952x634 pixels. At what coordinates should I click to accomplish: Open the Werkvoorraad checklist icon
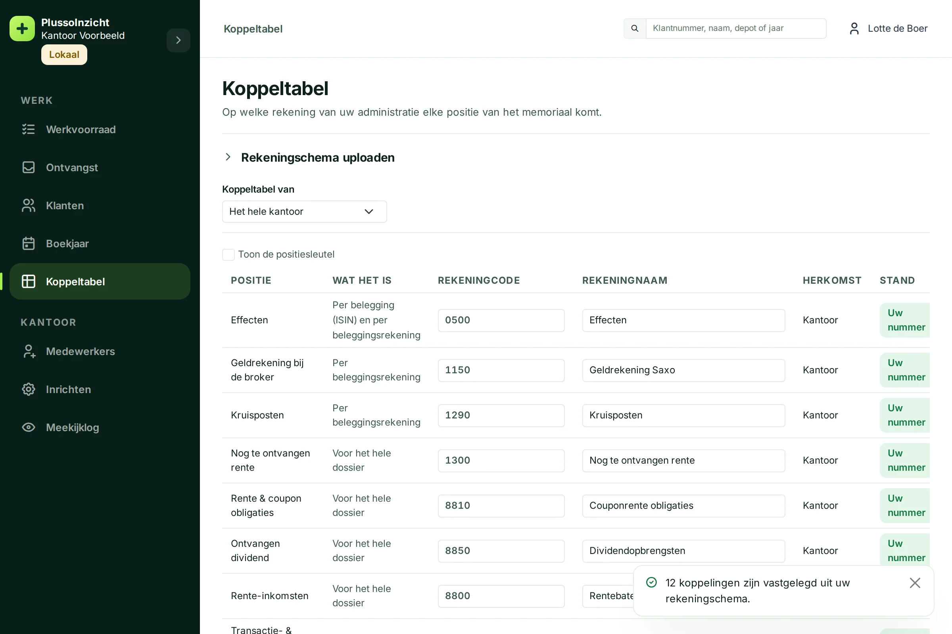28,130
